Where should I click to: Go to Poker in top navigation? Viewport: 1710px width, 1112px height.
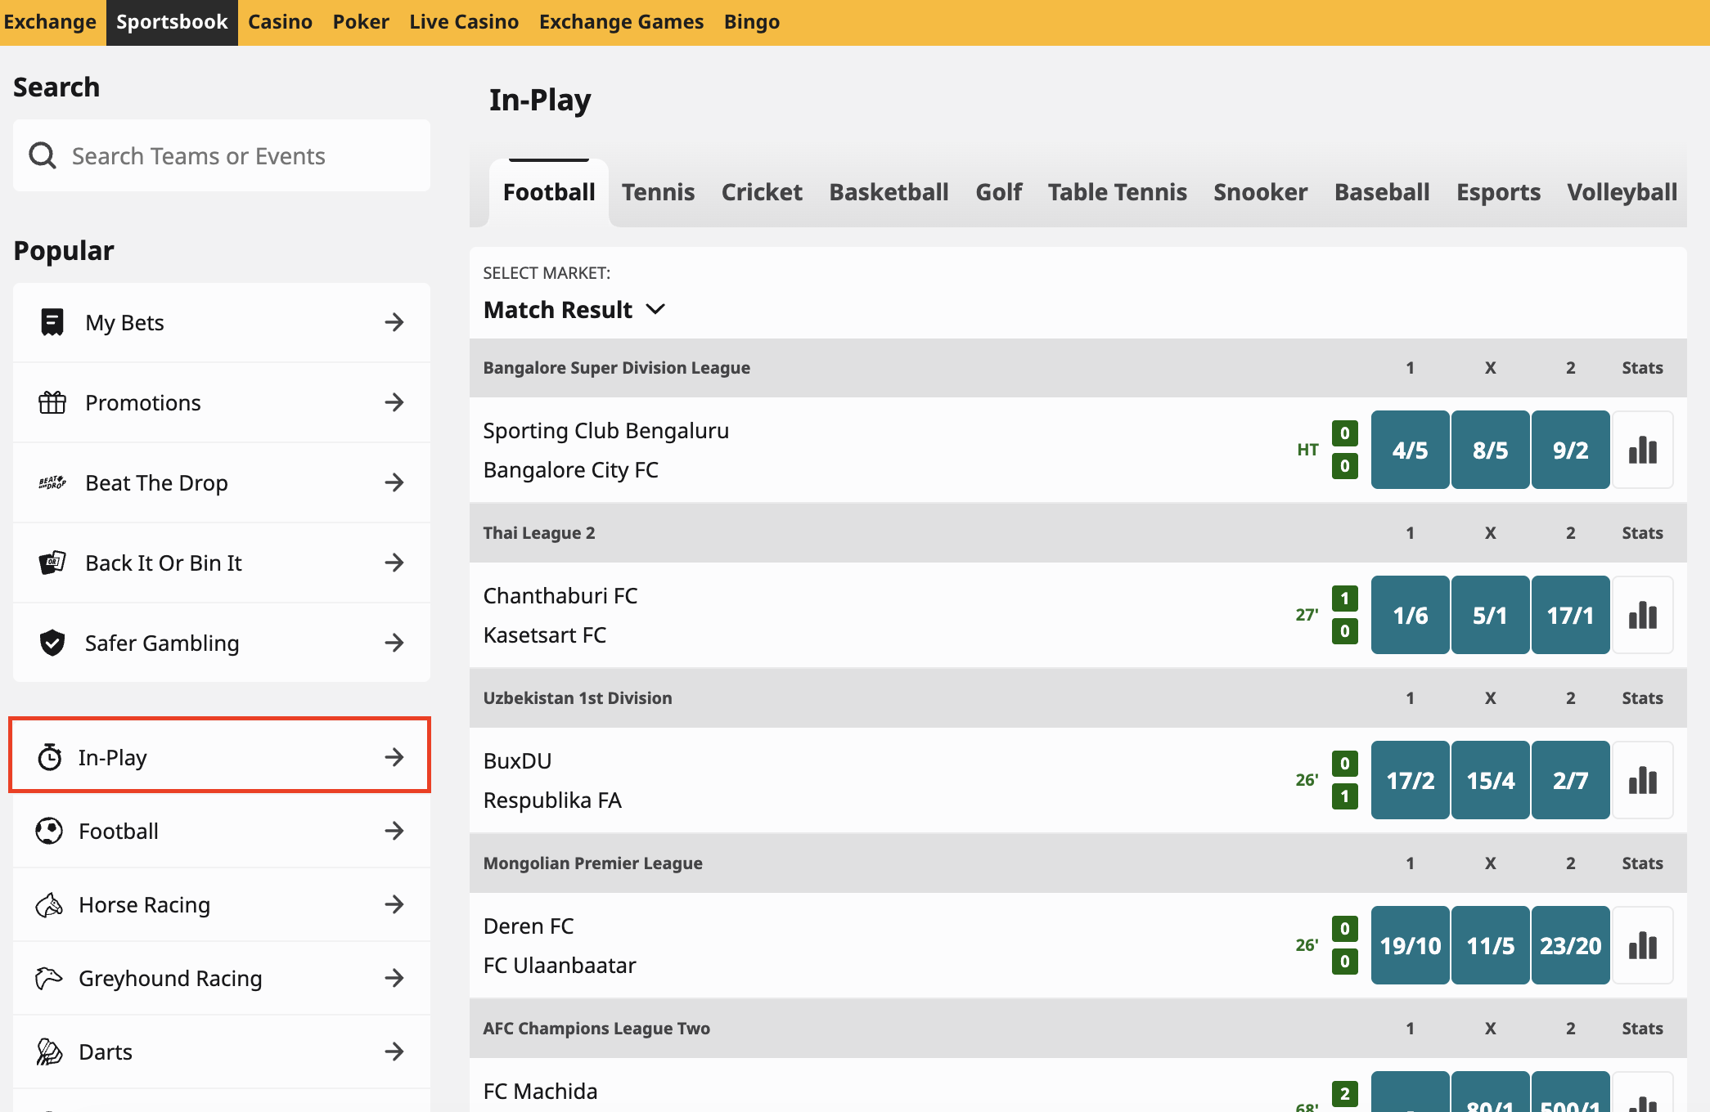(361, 22)
